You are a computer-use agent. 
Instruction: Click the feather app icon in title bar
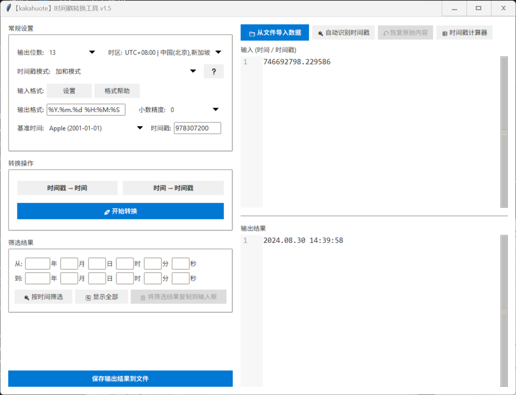[x=8, y=8]
